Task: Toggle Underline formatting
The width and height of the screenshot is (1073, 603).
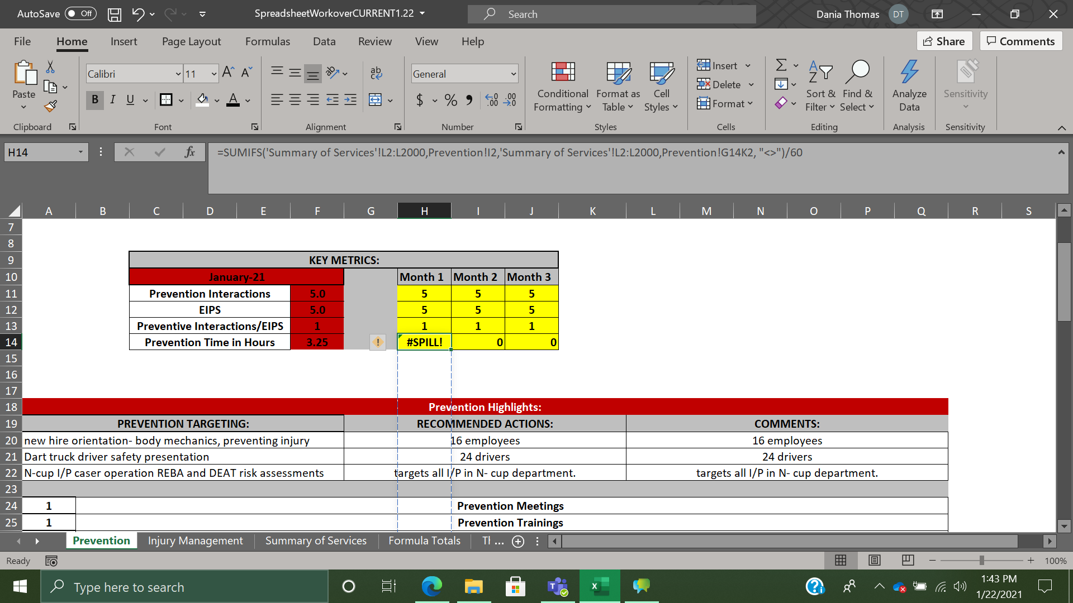Action: pos(130,100)
